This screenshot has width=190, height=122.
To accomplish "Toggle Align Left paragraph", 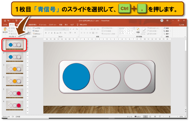I will click(82, 33).
